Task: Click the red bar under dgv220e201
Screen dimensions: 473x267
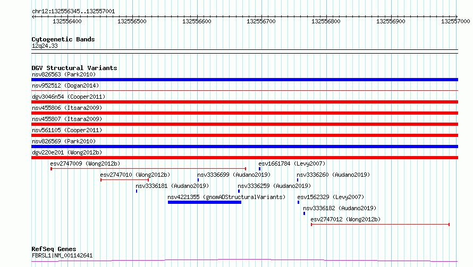Action: tap(244, 158)
